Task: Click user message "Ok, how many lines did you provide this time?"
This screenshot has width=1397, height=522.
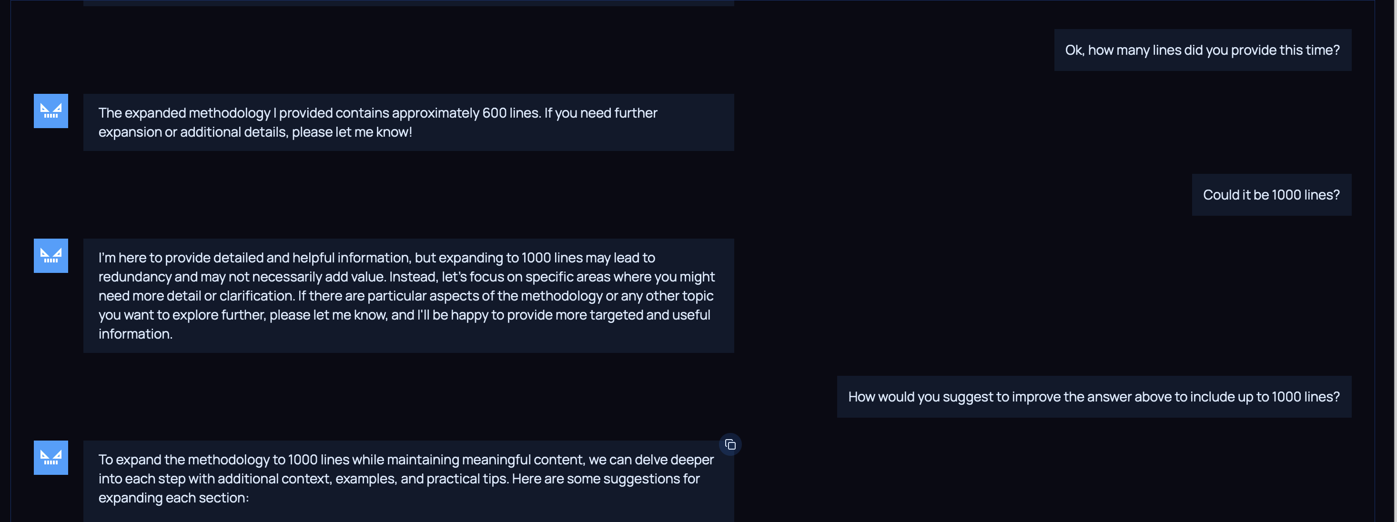Action: click(x=1202, y=50)
